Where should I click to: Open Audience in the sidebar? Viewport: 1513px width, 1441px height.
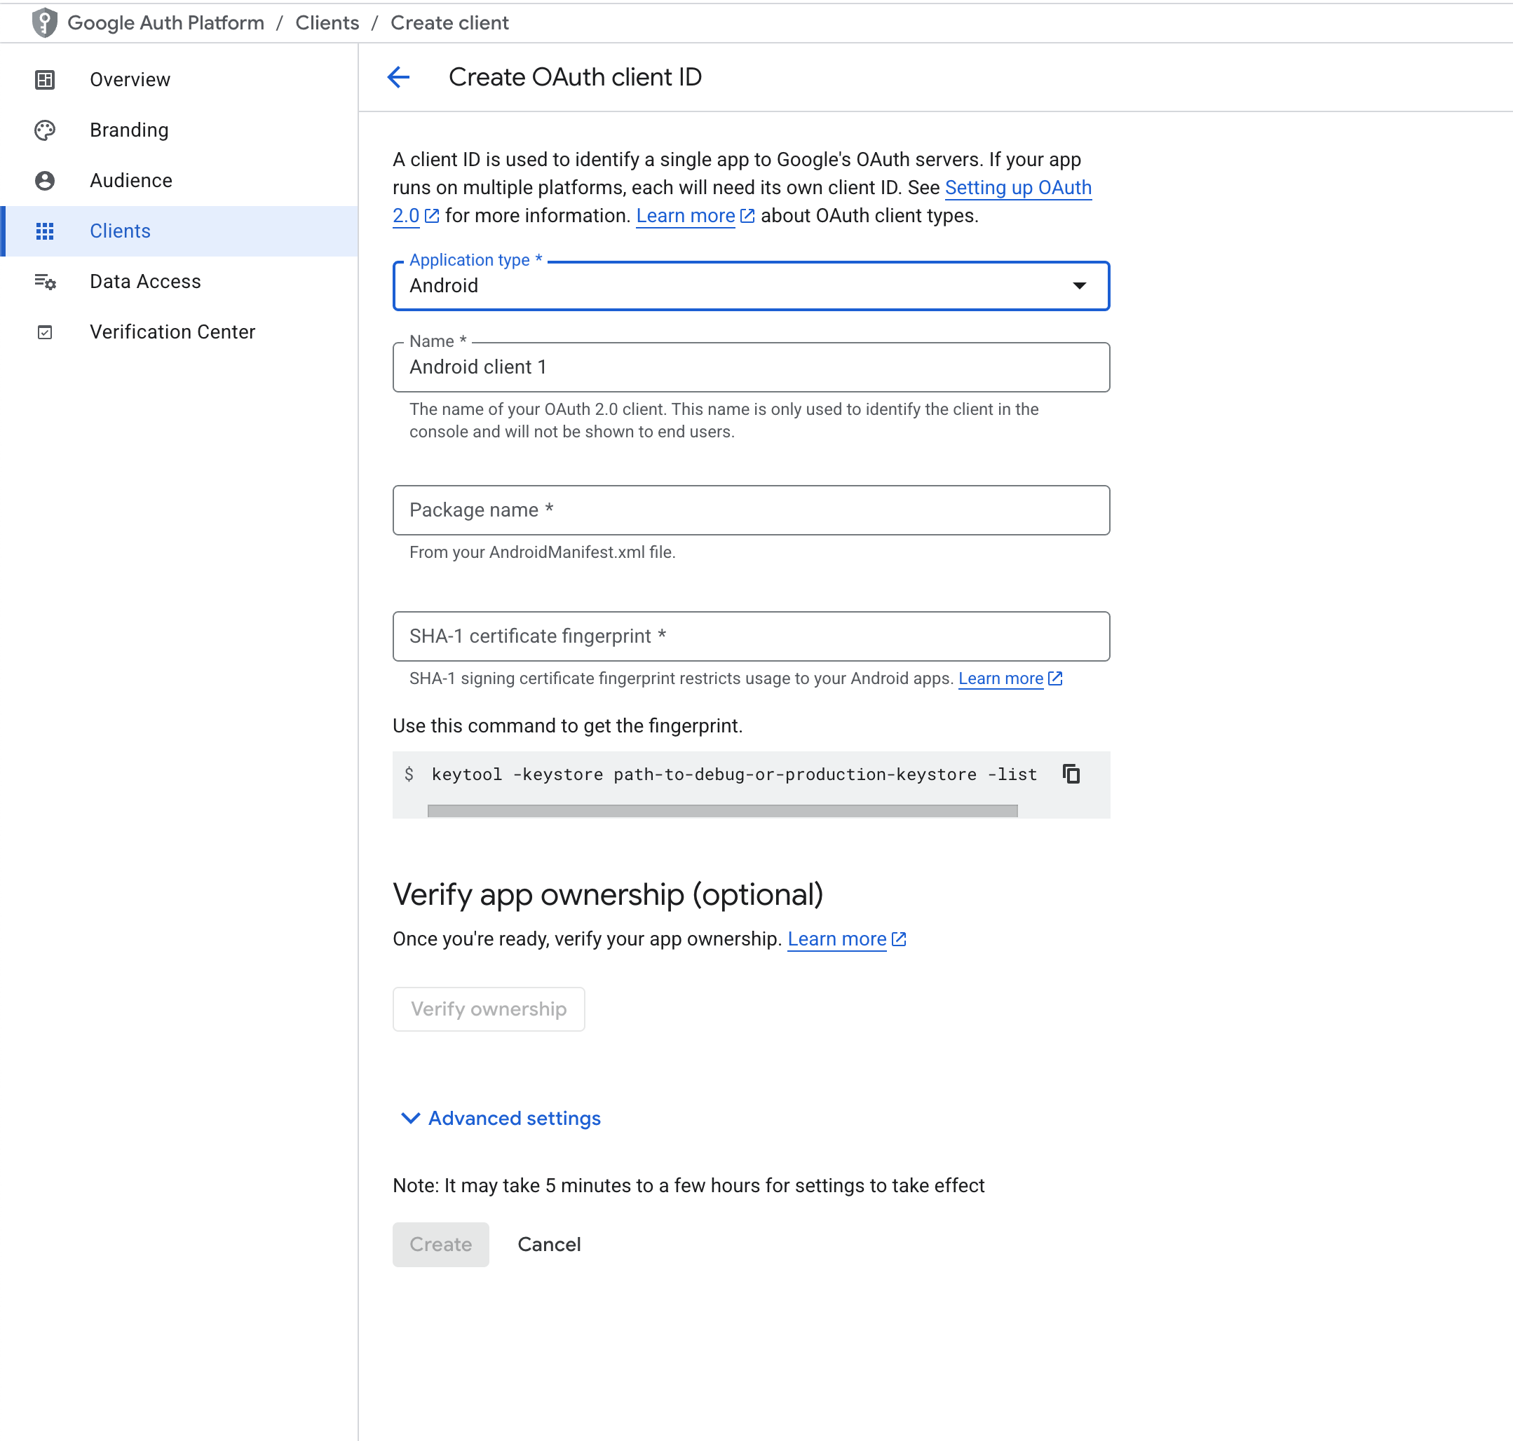pyautogui.click(x=179, y=181)
